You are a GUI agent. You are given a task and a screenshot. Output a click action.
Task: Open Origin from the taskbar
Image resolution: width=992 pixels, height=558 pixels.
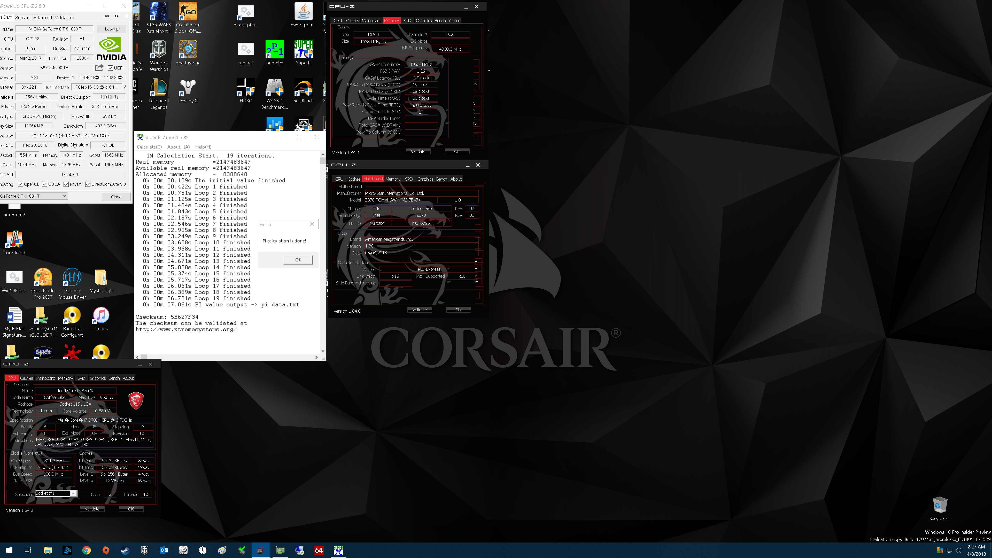click(106, 550)
